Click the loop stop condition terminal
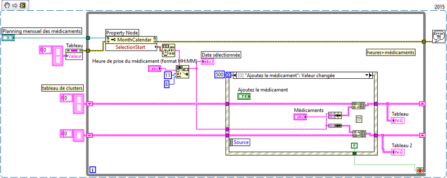Image resolution: width=447 pixels, height=178 pixels. (419, 171)
